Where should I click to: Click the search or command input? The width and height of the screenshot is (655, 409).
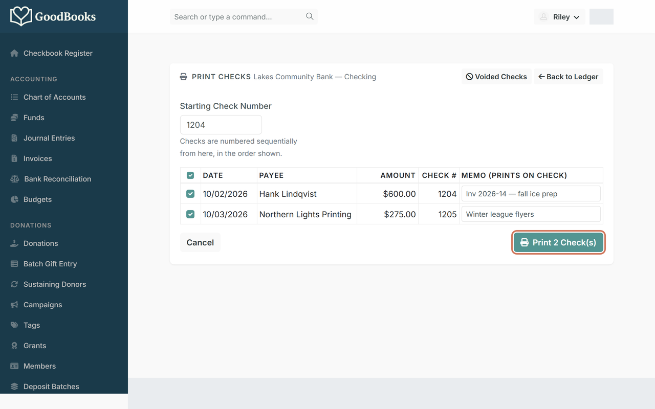[244, 17]
